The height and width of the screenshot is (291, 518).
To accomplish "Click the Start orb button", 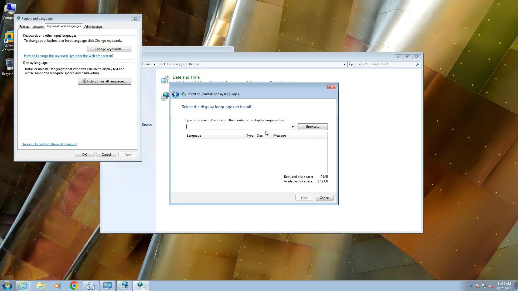I will (x=7, y=286).
